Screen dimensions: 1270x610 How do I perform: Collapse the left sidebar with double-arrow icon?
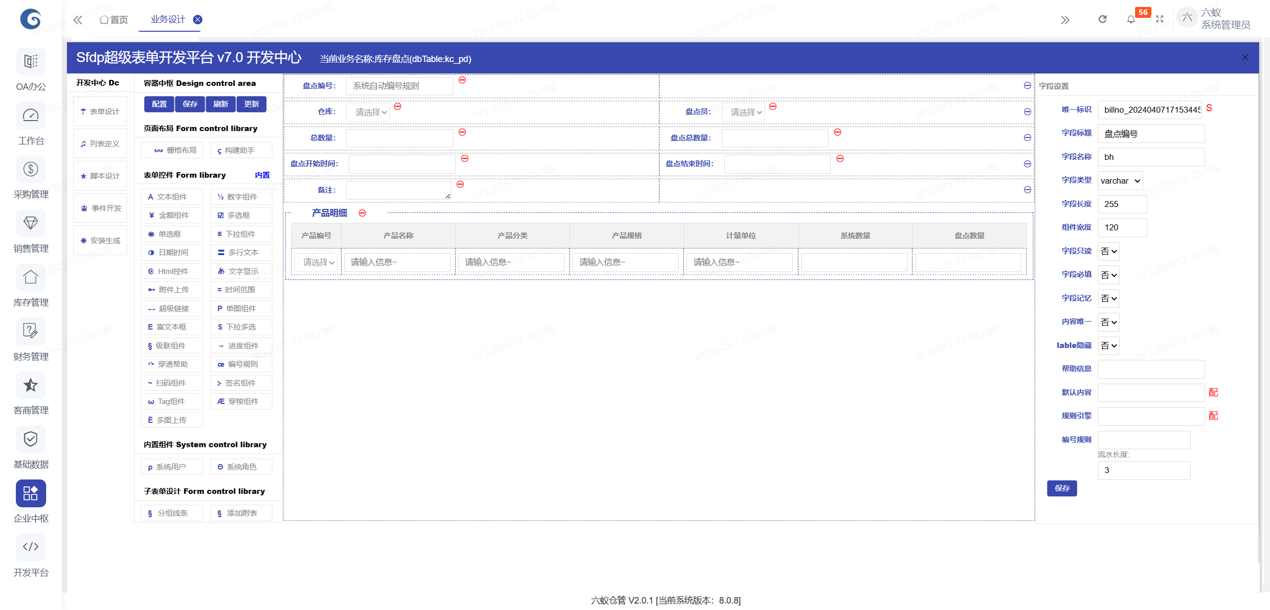pyautogui.click(x=78, y=20)
